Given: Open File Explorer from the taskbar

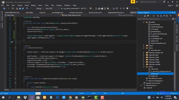Looking at the screenshot, I should [x=19, y=97].
